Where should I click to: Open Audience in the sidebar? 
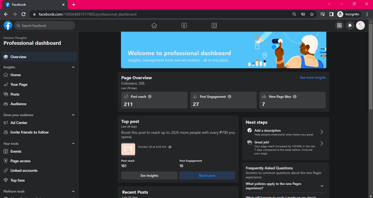click(39, 104)
